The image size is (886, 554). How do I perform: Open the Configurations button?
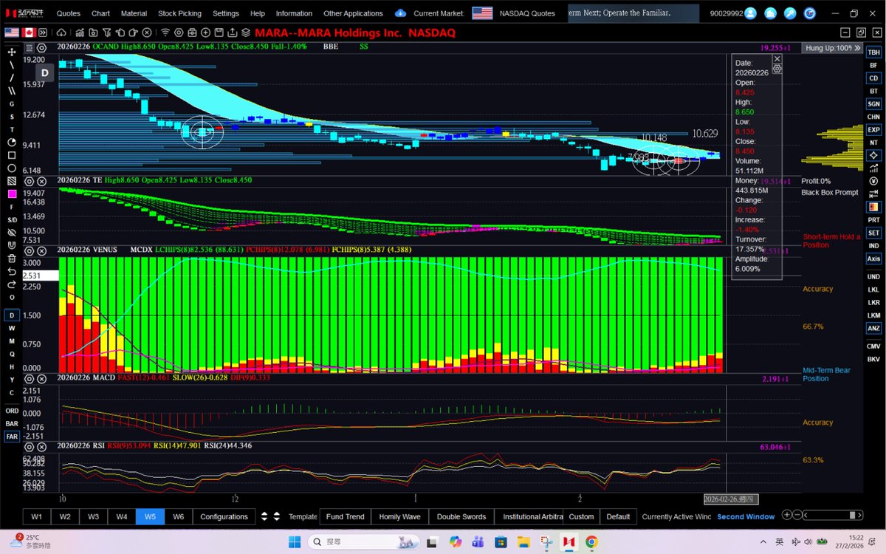[224, 516]
